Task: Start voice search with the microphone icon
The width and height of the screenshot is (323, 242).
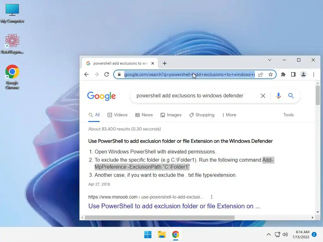Action: (279, 96)
